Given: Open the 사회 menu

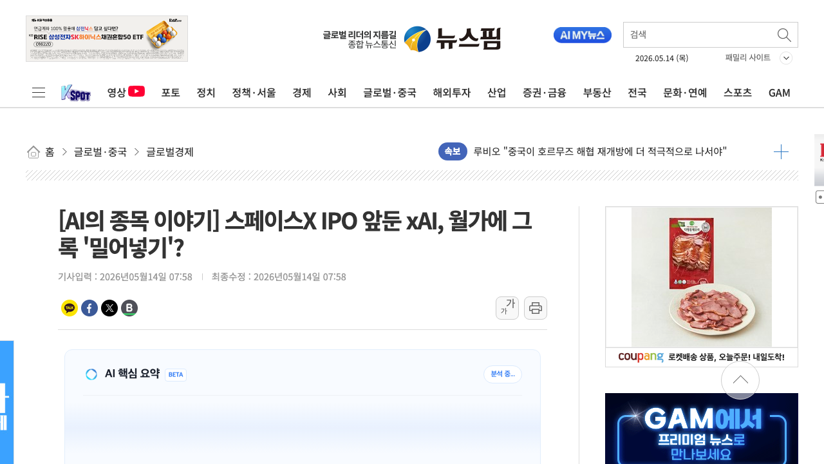Looking at the screenshot, I should tap(337, 93).
